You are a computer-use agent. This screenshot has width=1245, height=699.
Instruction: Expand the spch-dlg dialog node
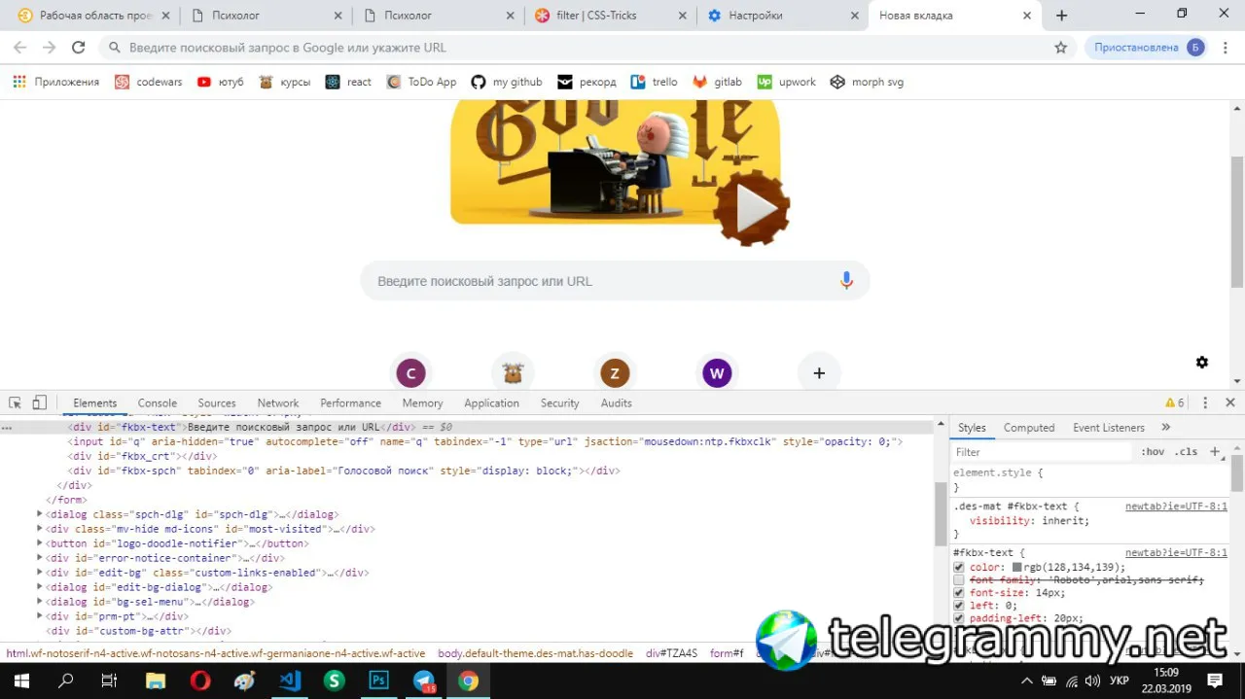(x=40, y=514)
